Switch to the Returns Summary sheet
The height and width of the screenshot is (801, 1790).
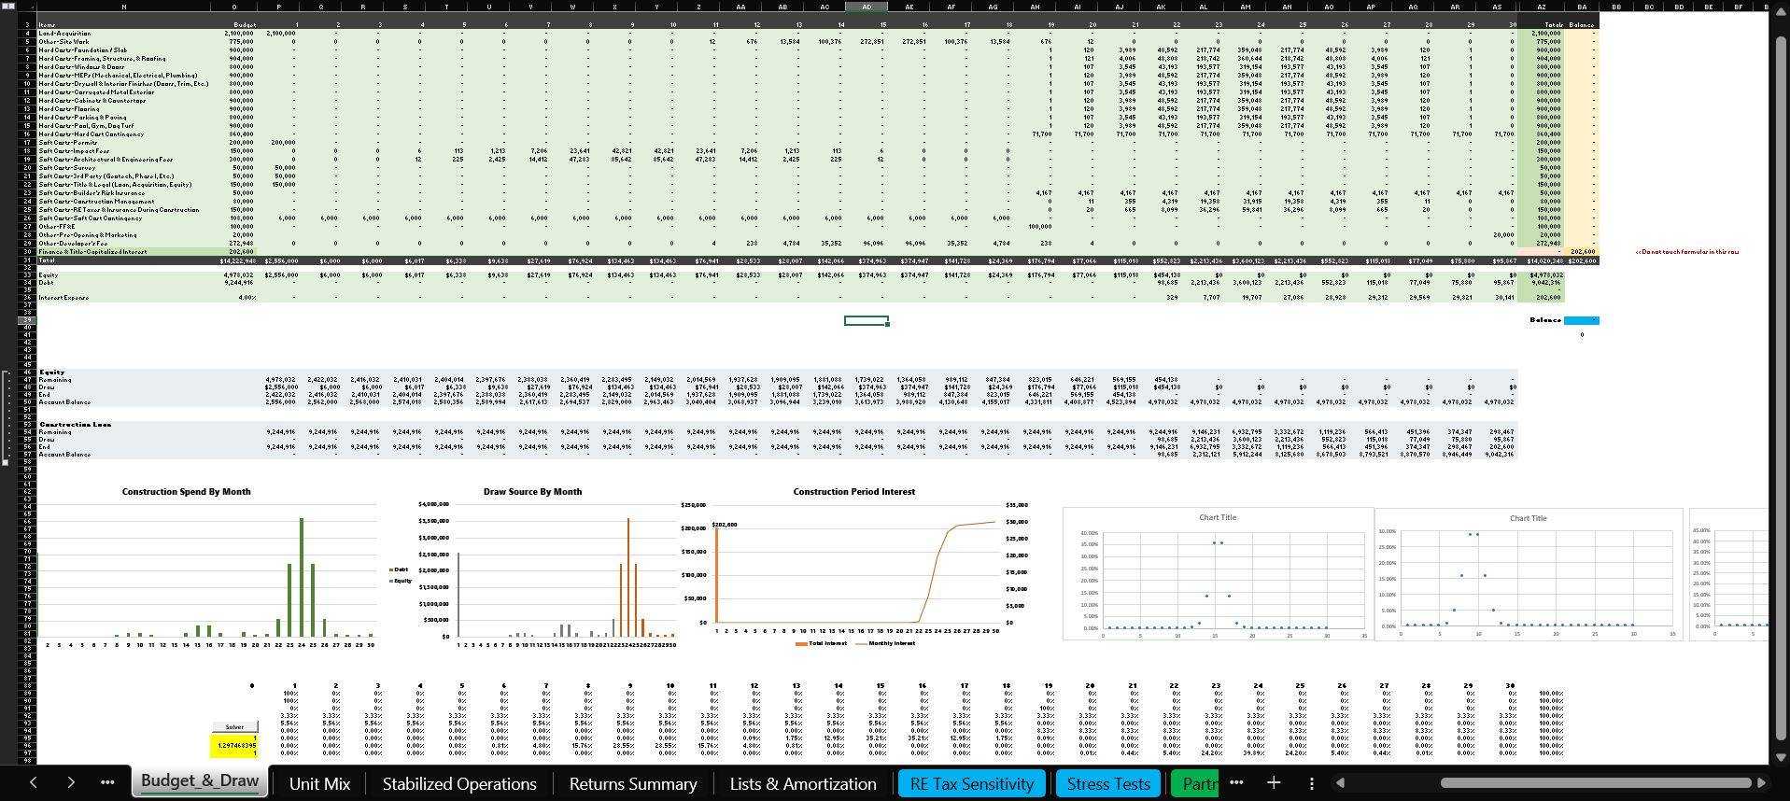point(633,783)
